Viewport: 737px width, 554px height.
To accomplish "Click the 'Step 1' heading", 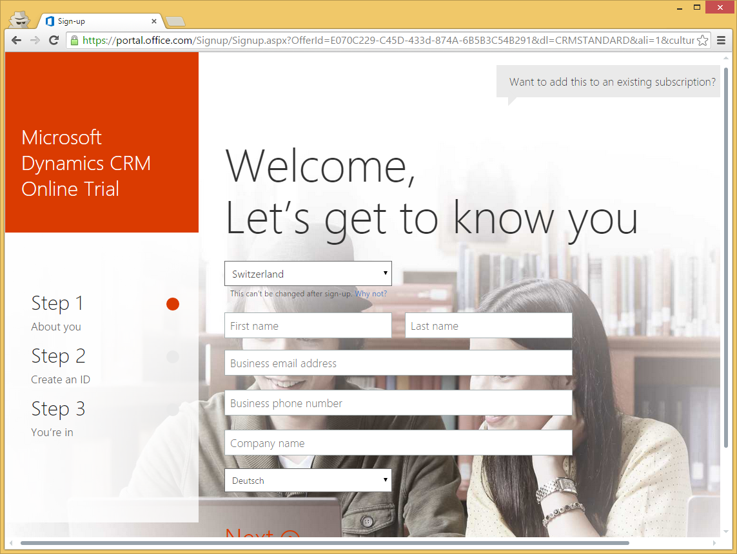I will [x=57, y=303].
